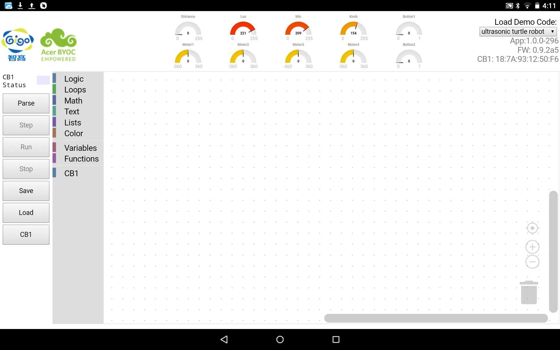Click the trash/delete icon on canvas

point(529,292)
